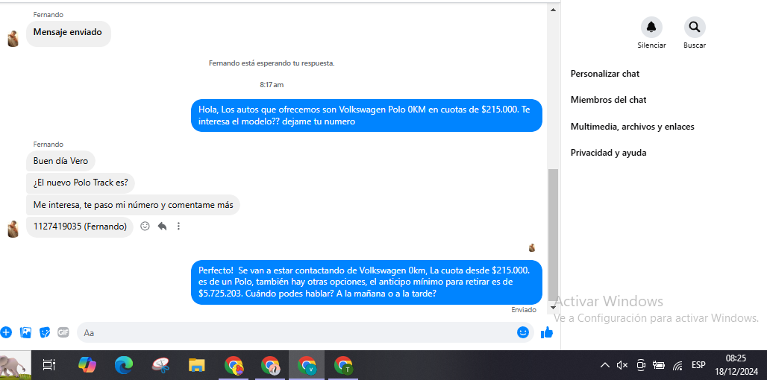The image size is (767, 380).
Task: Open the GIF picker icon
Action: coord(63,332)
